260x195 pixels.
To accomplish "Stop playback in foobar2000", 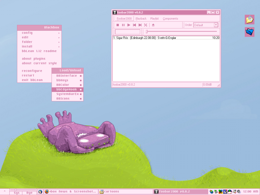I will point(118,25).
